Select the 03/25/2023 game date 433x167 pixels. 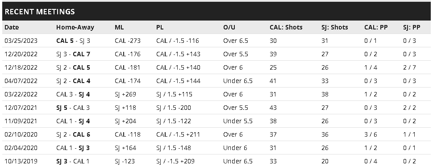[x=21, y=41]
